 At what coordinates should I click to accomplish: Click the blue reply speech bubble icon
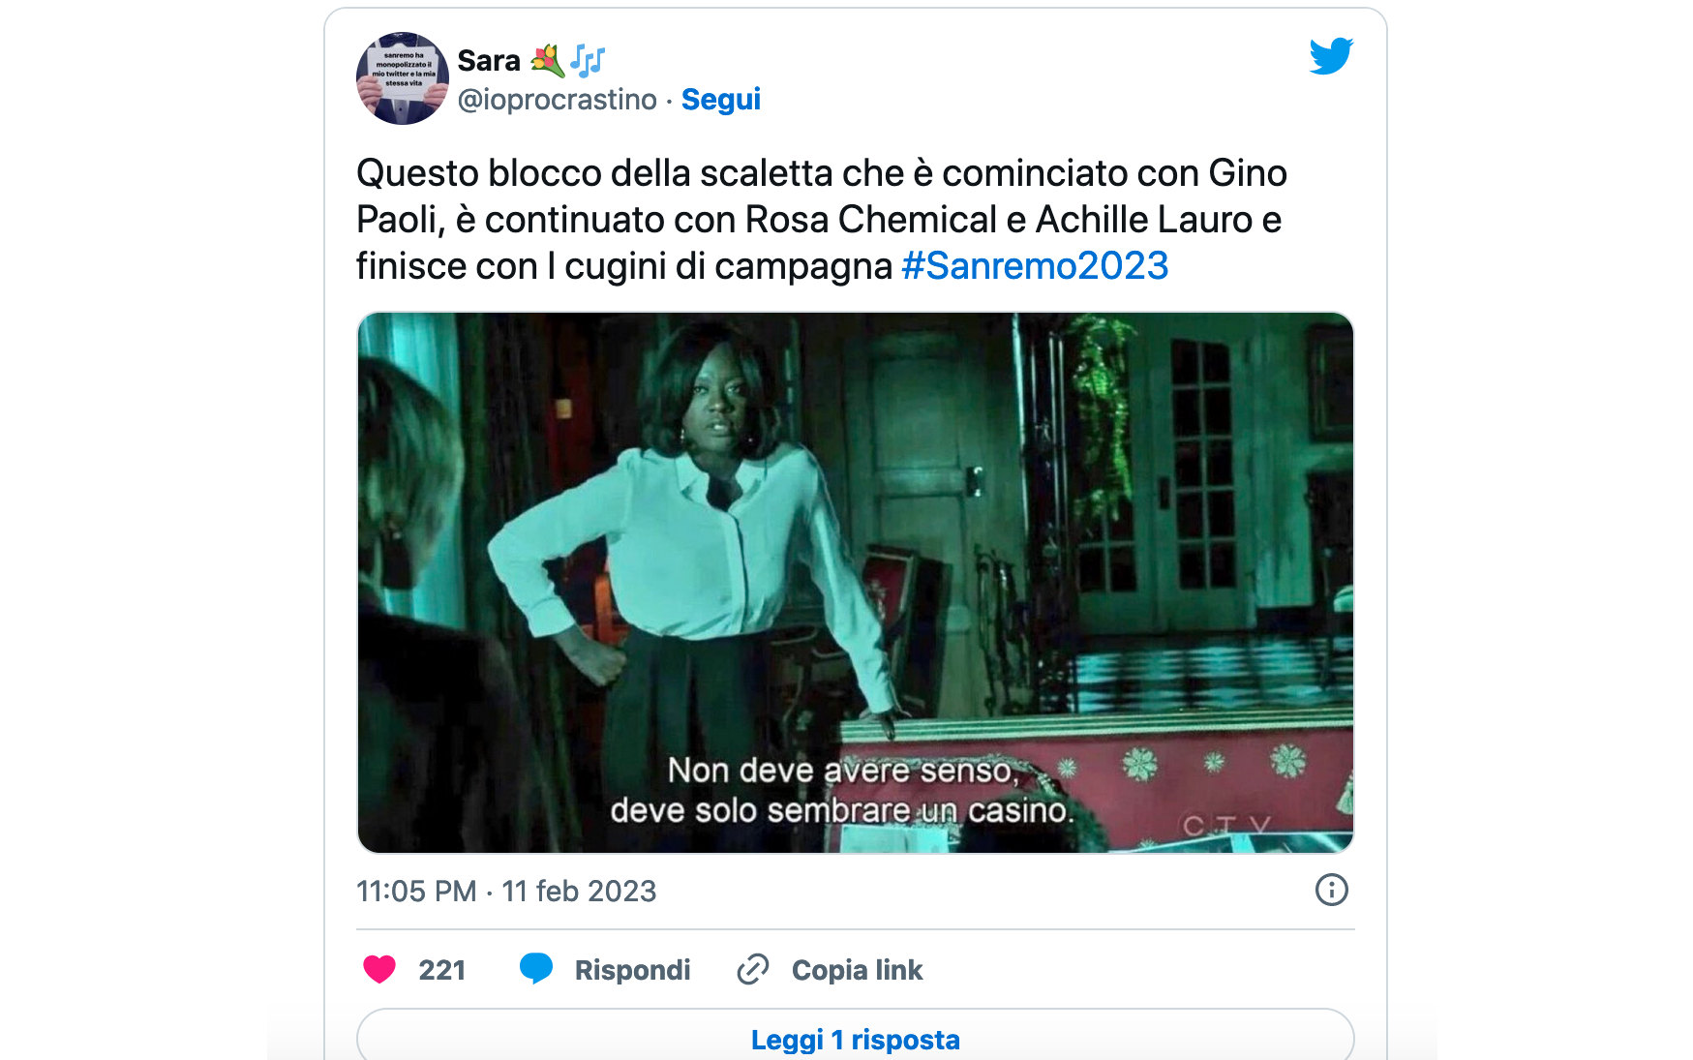pos(536,969)
